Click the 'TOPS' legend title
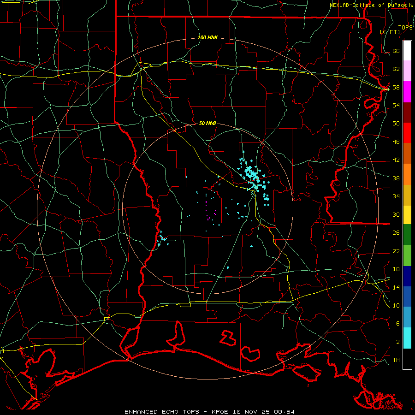 (405, 28)
